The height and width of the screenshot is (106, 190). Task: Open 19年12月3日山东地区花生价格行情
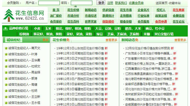[80, 48]
